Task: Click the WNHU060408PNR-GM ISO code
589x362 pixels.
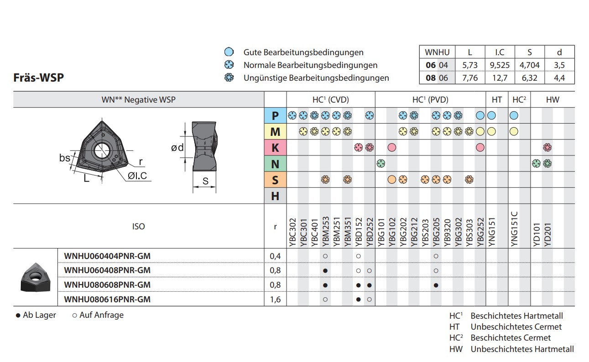Action: click(x=107, y=270)
